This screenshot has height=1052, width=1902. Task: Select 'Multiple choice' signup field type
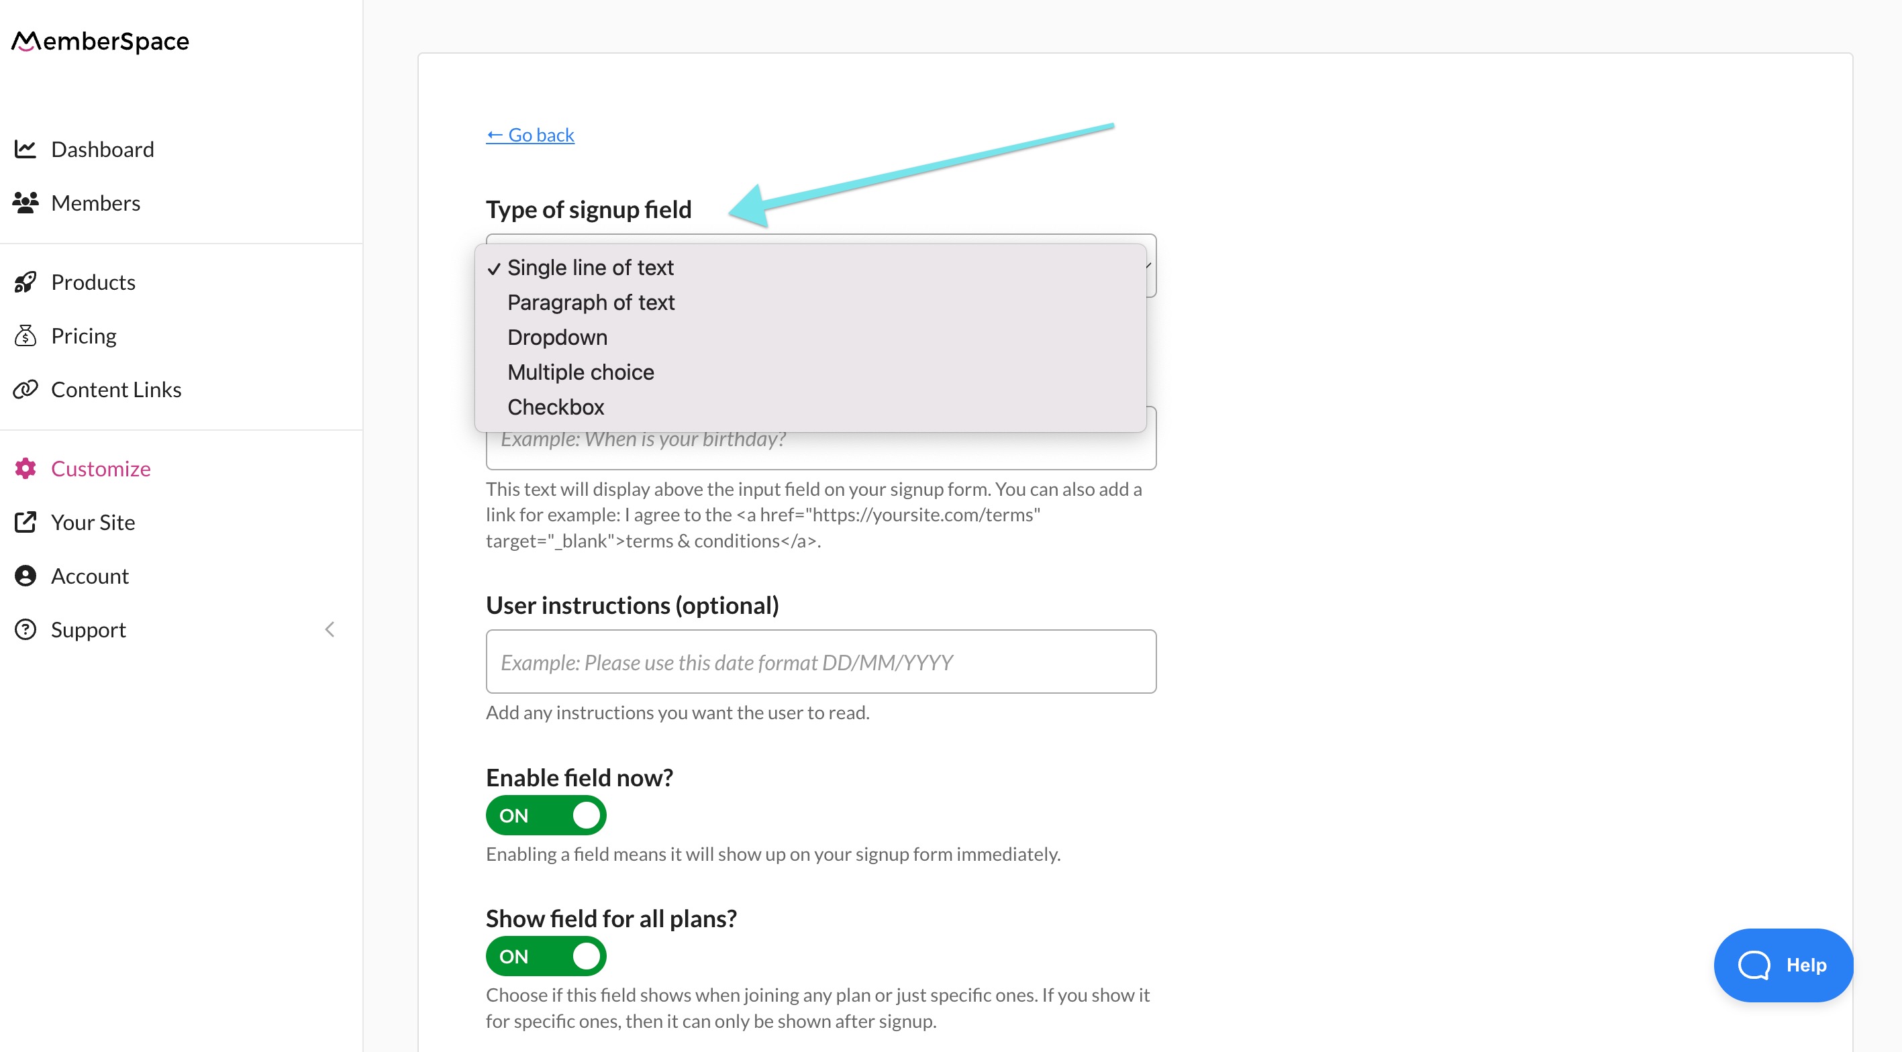pos(581,371)
